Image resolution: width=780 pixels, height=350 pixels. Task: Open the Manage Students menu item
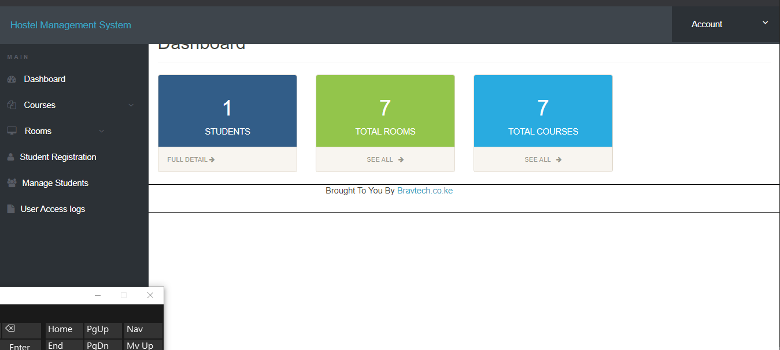[55, 183]
